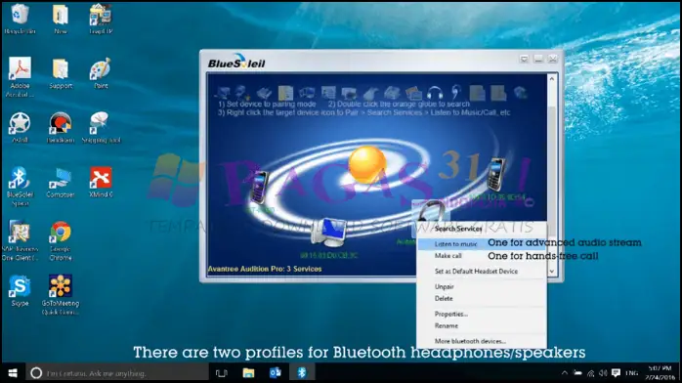This screenshot has height=383, width=682.
Task: Expand hidden system tray icons chevron
Action: tap(565, 373)
